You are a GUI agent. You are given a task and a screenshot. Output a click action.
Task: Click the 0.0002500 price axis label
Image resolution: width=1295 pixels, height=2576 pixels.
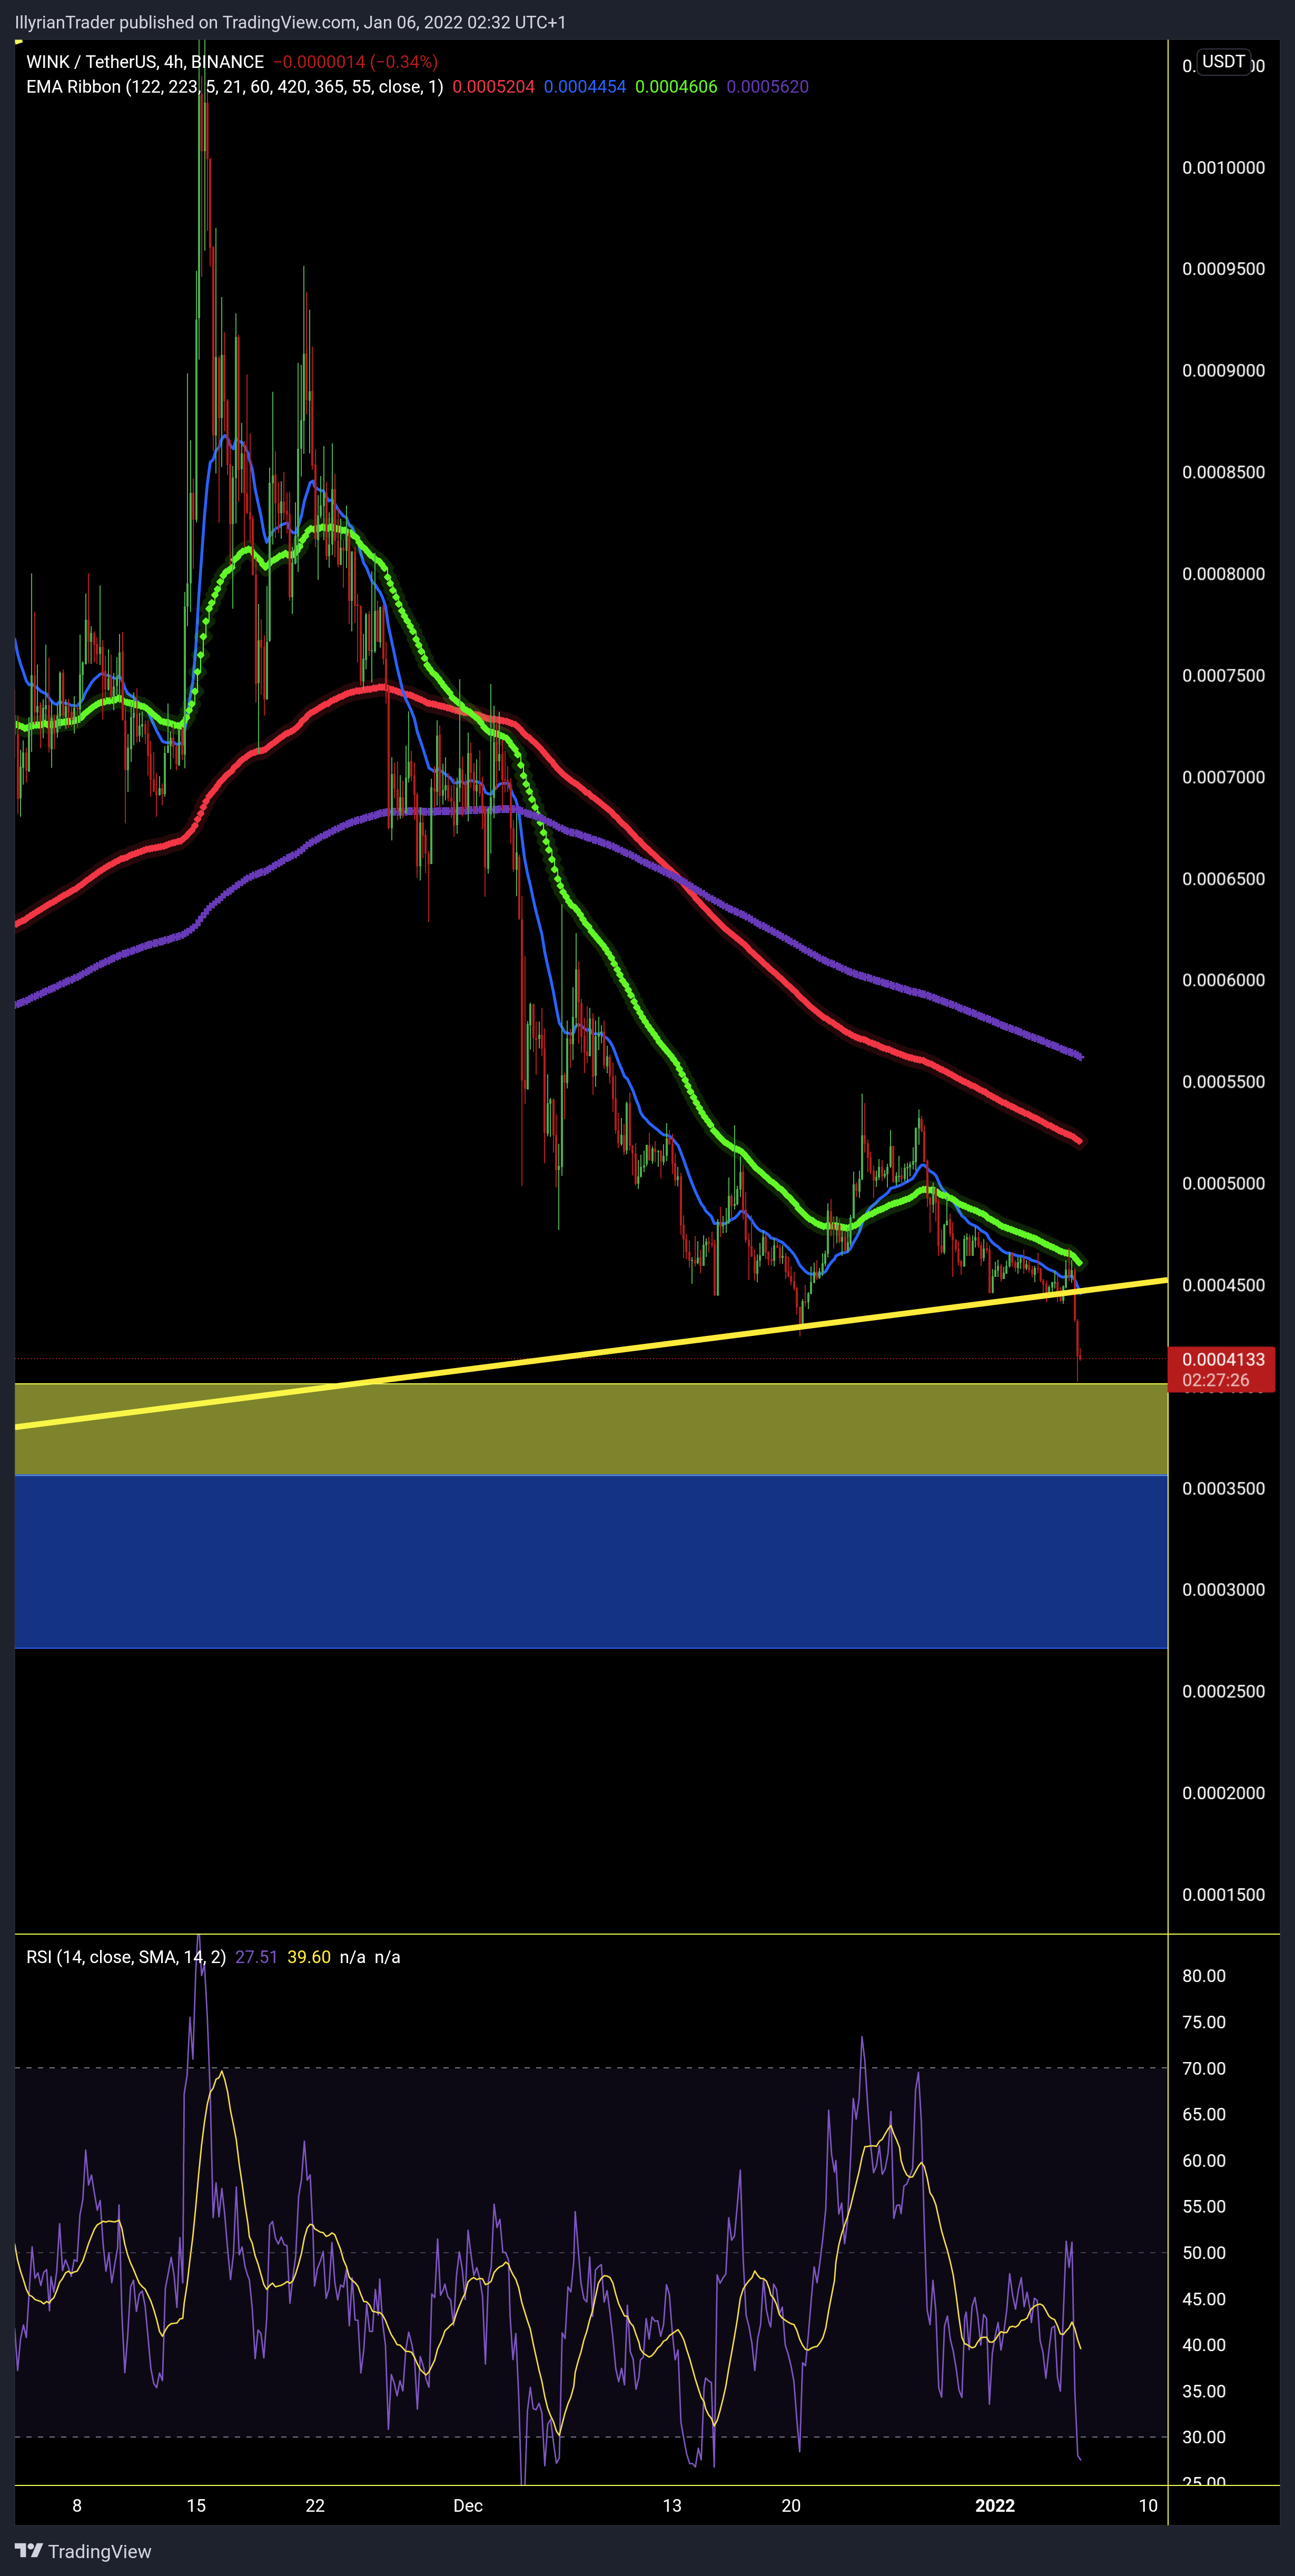[x=1223, y=1692]
